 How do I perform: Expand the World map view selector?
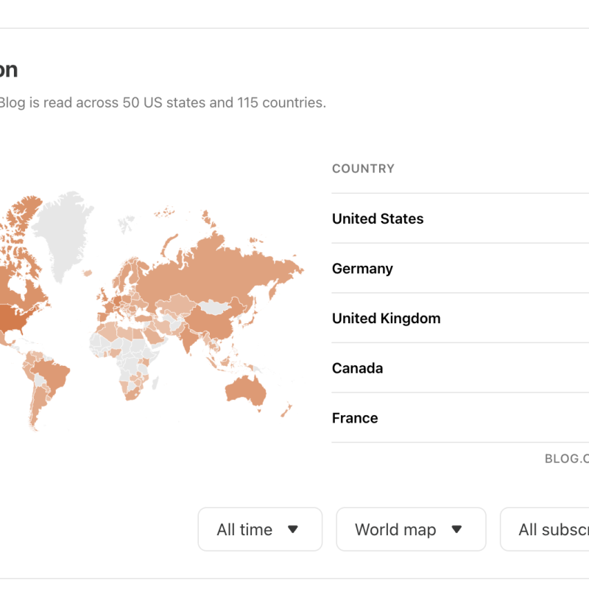410,529
